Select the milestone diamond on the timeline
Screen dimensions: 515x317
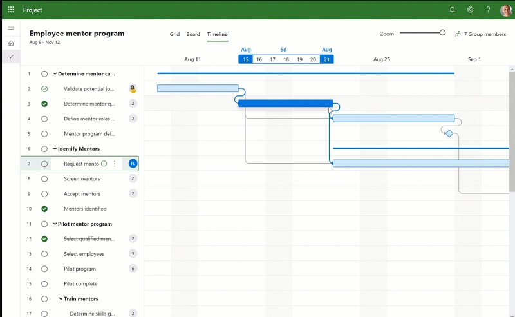[449, 133]
